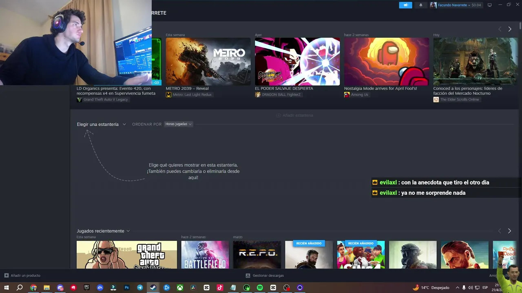Click the DRAGON BALL FighterZ game link
The image size is (522, 293).
281,94
